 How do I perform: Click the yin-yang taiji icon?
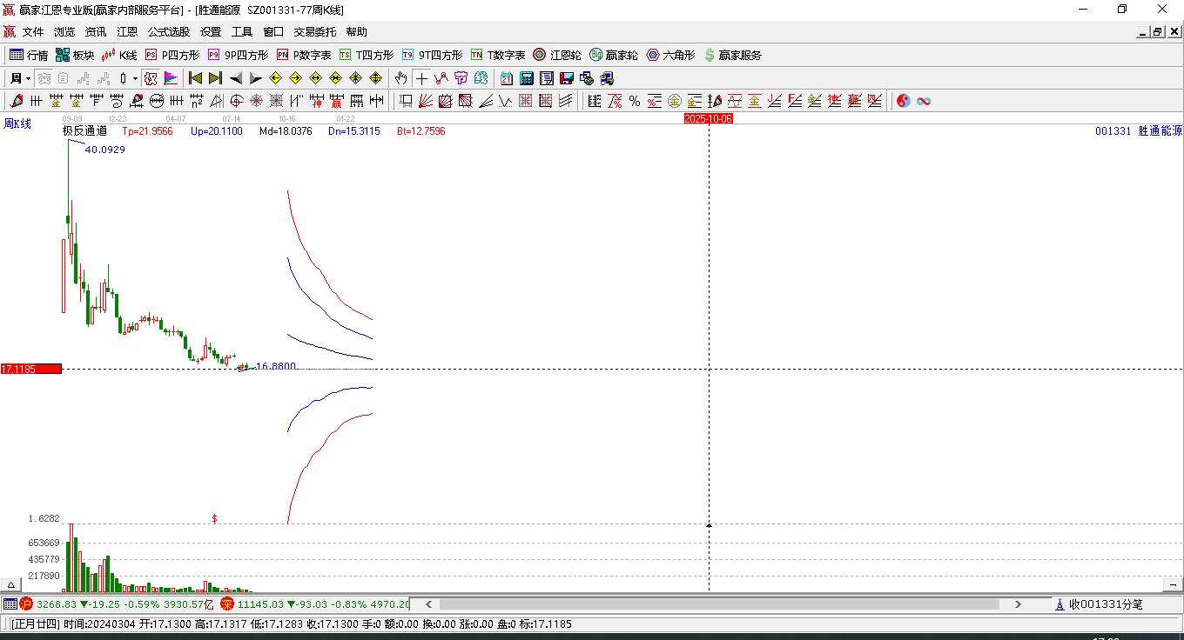click(903, 101)
